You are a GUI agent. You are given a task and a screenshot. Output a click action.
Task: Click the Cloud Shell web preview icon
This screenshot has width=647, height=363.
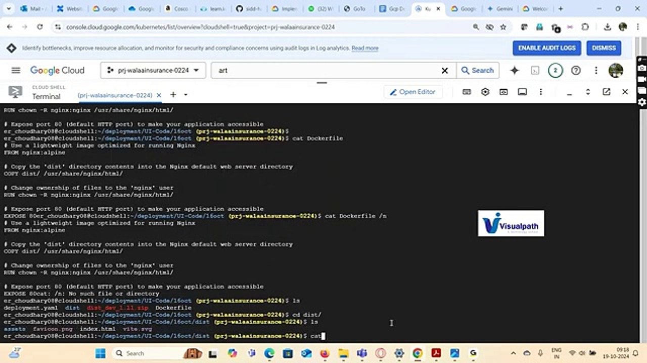504,92
